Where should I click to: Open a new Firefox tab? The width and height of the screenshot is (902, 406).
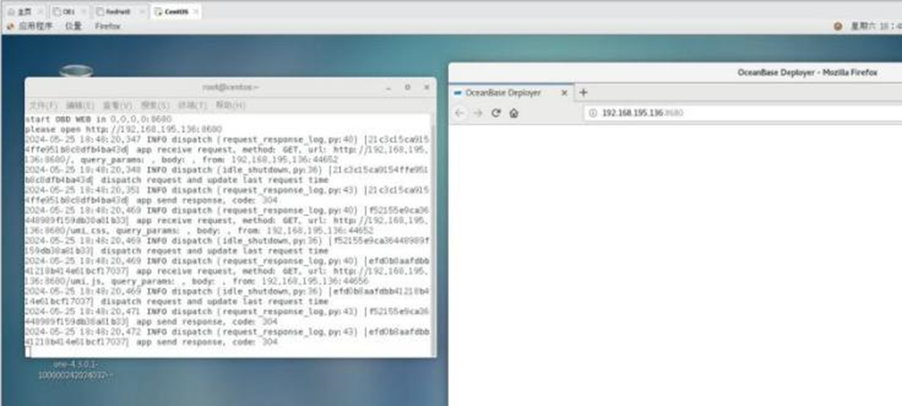point(583,92)
